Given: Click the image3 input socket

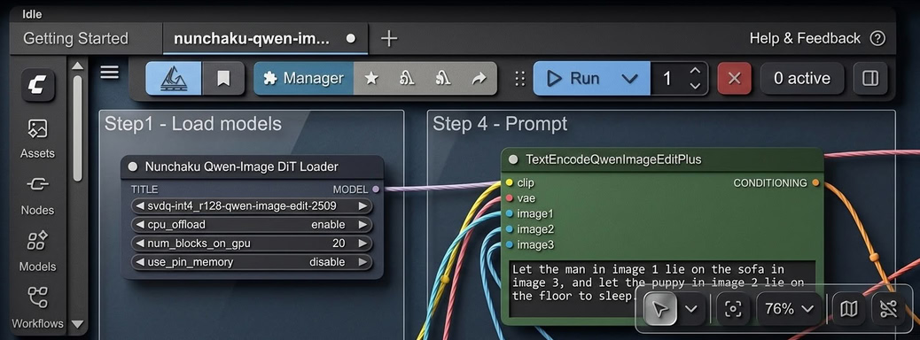Looking at the screenshot, I should click(x=510, y=244).
